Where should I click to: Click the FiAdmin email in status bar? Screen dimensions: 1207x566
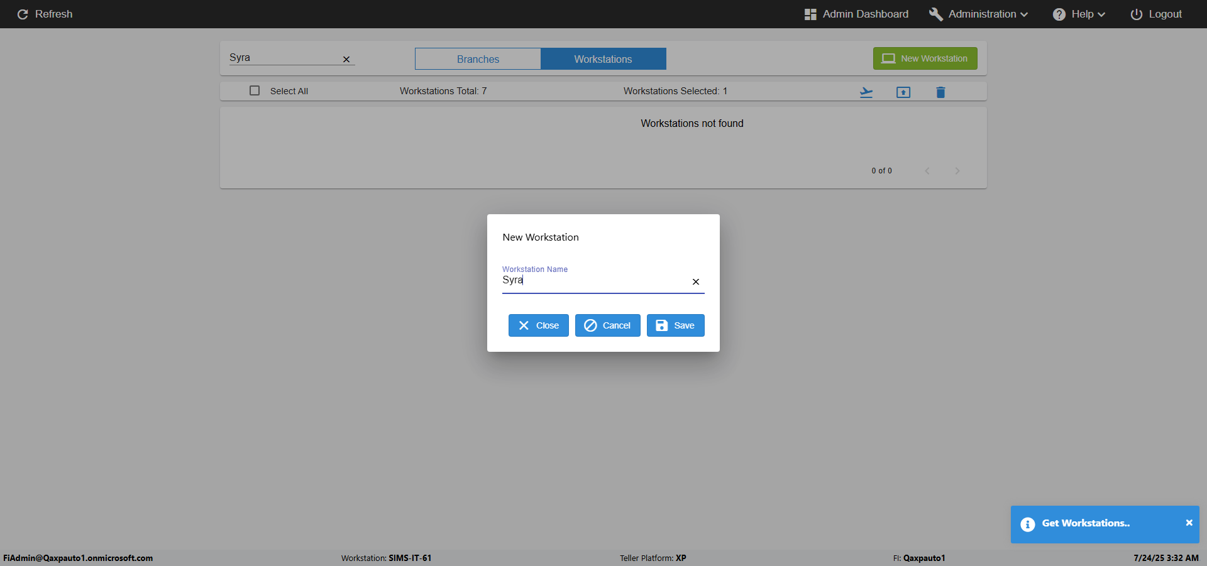pyautogui.click(x=78, y=558)
